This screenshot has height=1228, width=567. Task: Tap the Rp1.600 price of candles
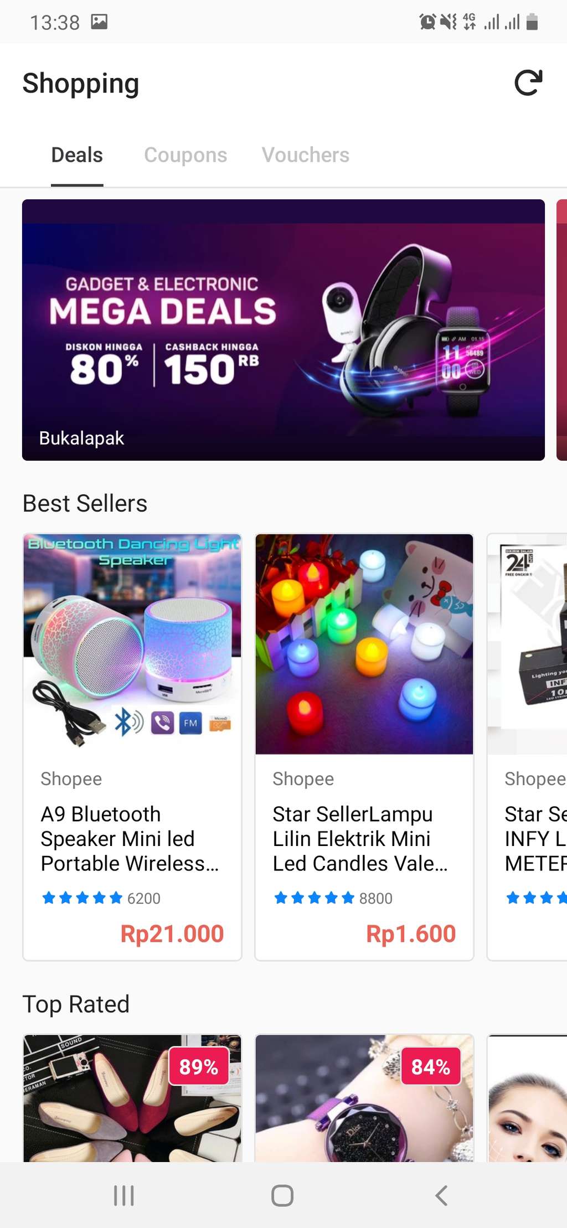click(x=411, y=934)
